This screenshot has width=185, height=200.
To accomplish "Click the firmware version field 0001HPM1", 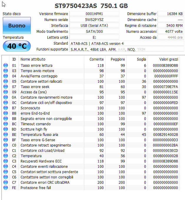I will click(94, 14).
